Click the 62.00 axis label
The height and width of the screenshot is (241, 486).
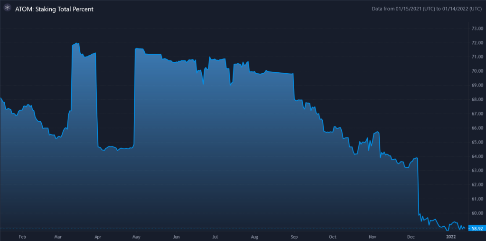coord(477,185)
